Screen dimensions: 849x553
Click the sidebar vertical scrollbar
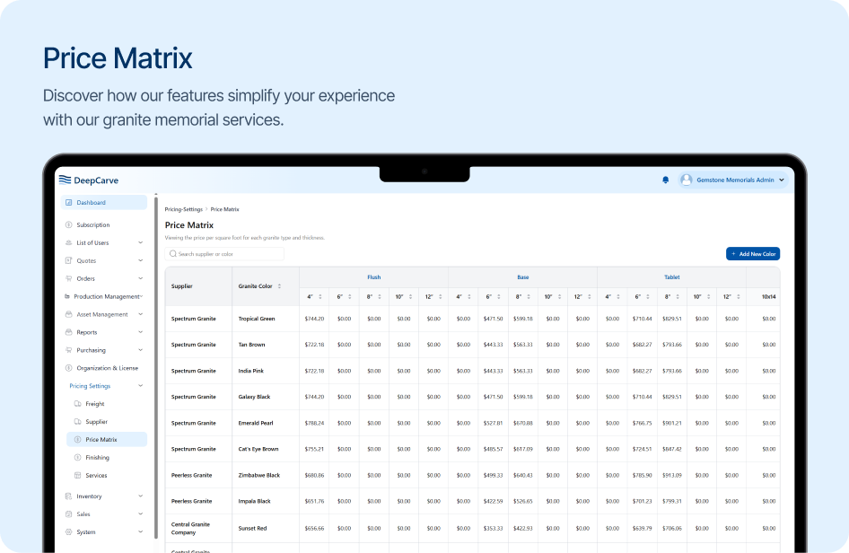[156, 359]
